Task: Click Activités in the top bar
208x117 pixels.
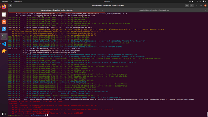Action: pos(5,2)
